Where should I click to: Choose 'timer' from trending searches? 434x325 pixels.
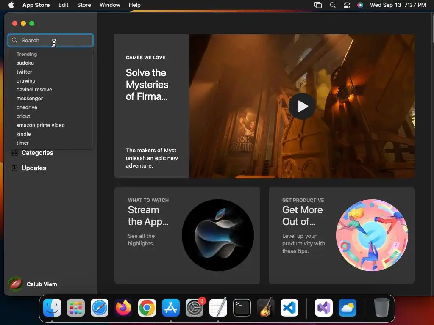(x=22, y=143)
